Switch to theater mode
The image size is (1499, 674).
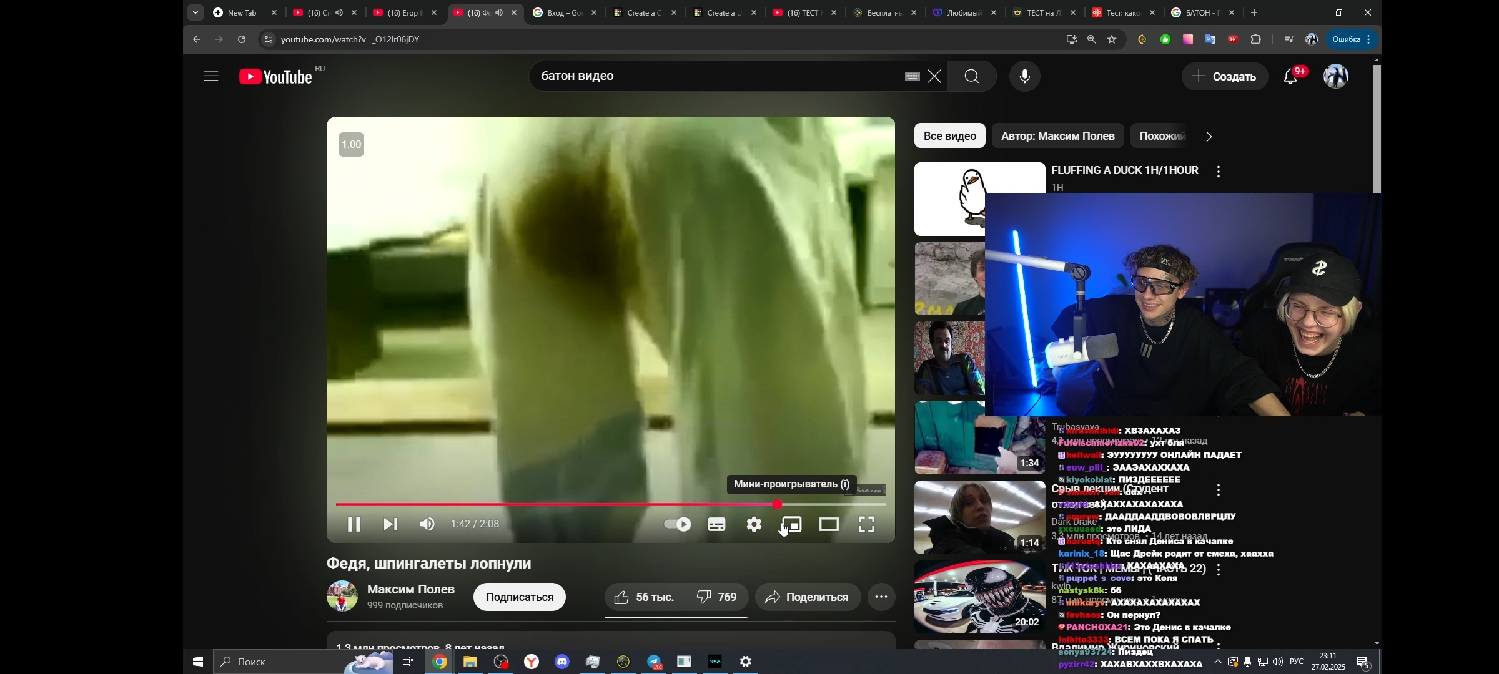pos(829,525)
